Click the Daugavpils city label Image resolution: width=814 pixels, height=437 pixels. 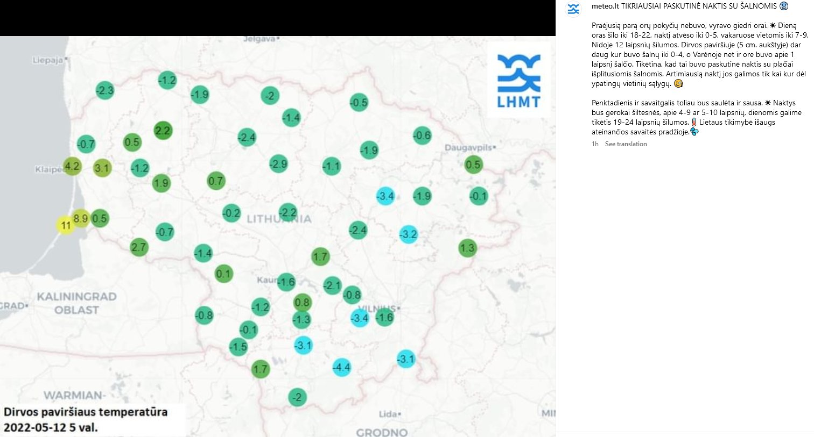click(x=468, y=147)
